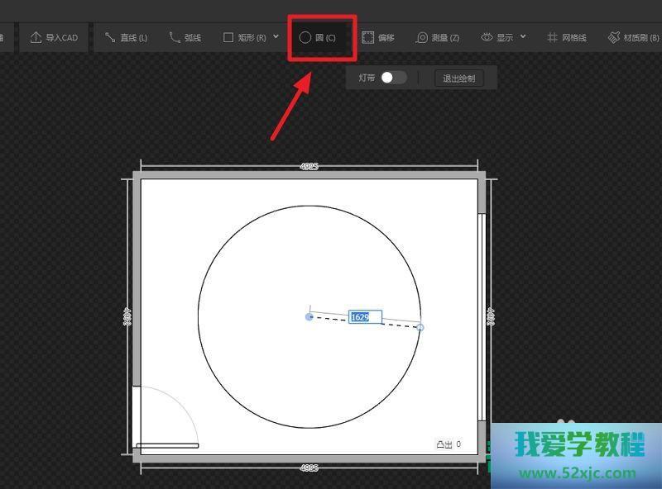Screen dimensions: 662x489
Task: Expand the Display (显示) dropdown arrow
Action: 523,37
